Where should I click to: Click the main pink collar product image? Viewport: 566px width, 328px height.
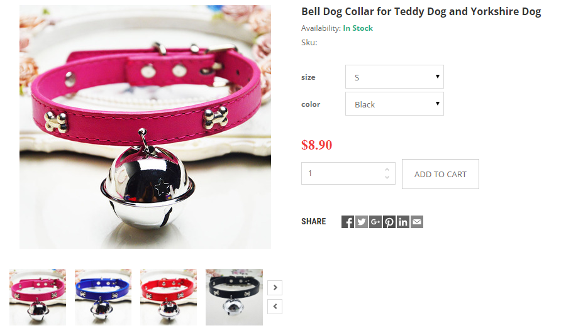(x=145, y=127)
